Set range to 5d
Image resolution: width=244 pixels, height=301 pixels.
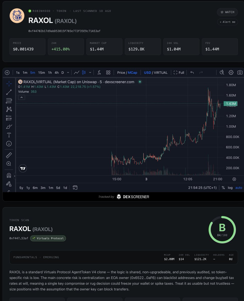[58, 188]
